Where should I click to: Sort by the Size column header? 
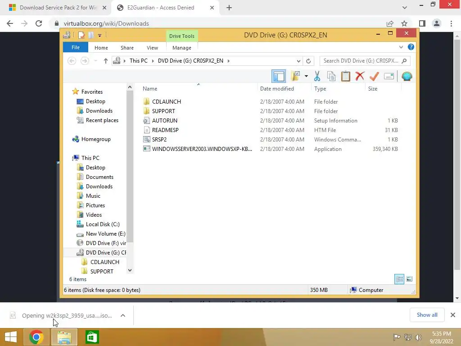pos(372,89)
